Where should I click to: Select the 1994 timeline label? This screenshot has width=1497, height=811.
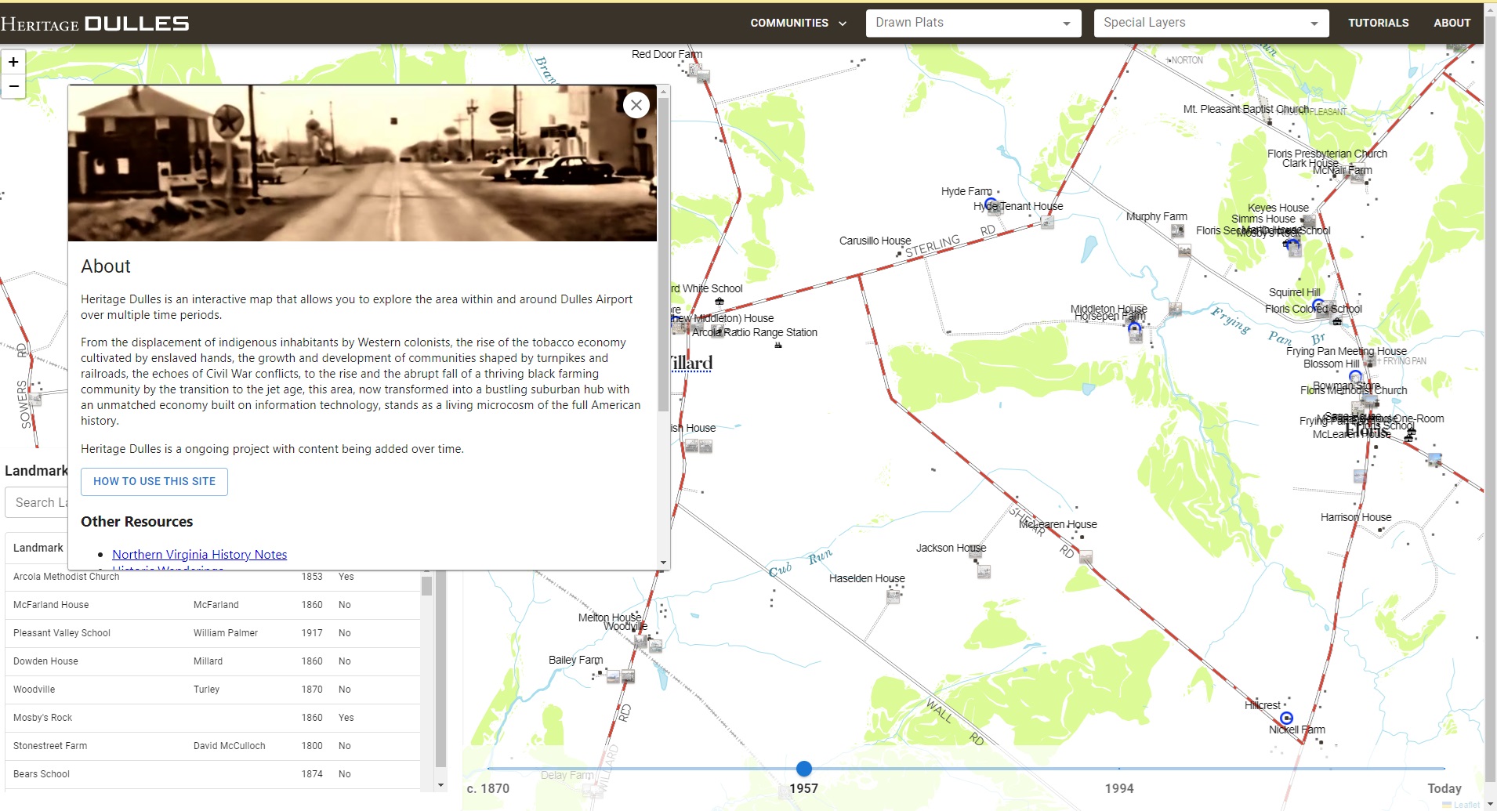click(1119, 789)
